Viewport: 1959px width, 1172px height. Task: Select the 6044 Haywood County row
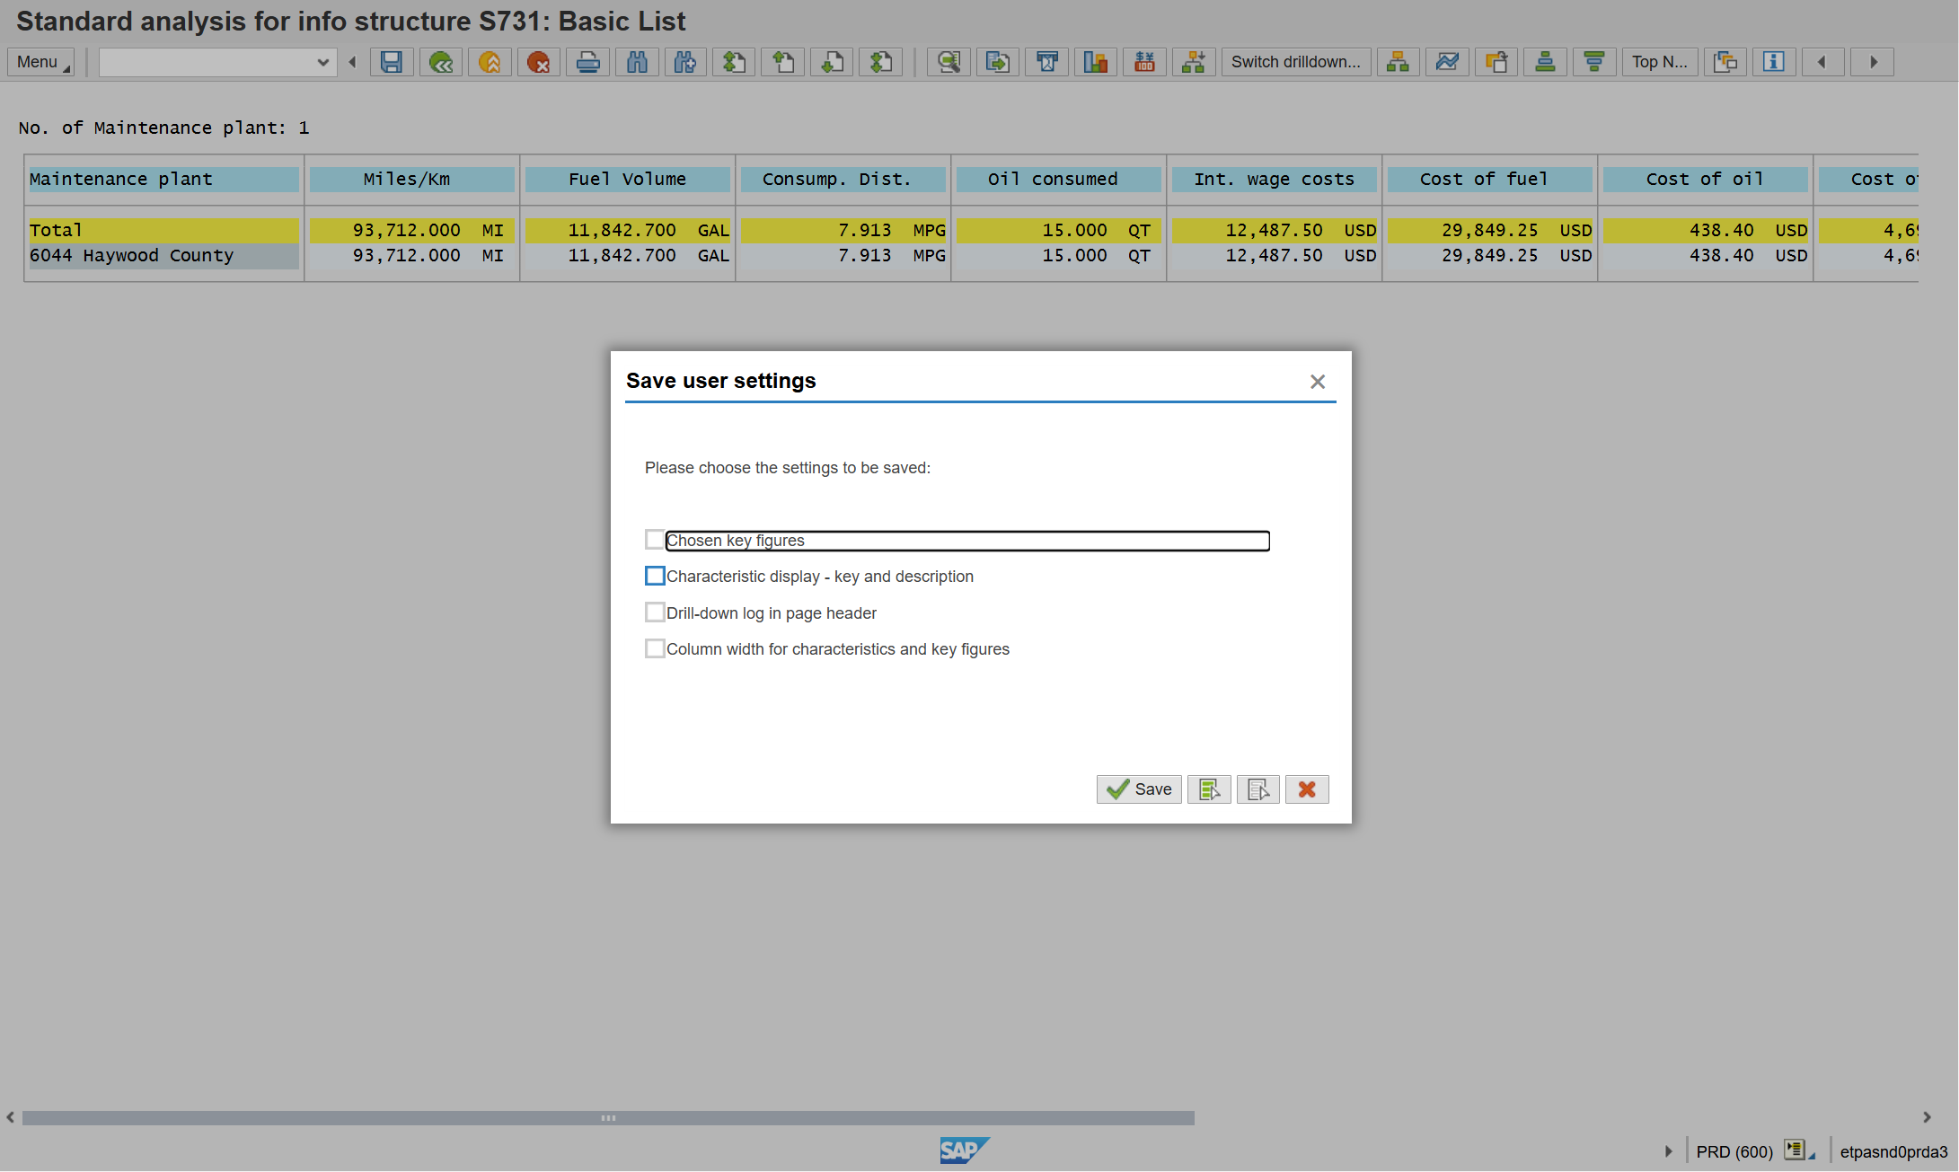tap(164, 256)
